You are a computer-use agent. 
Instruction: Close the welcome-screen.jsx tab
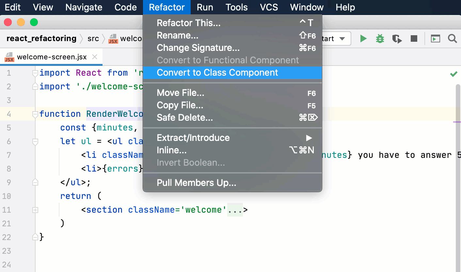coord(95,56)
